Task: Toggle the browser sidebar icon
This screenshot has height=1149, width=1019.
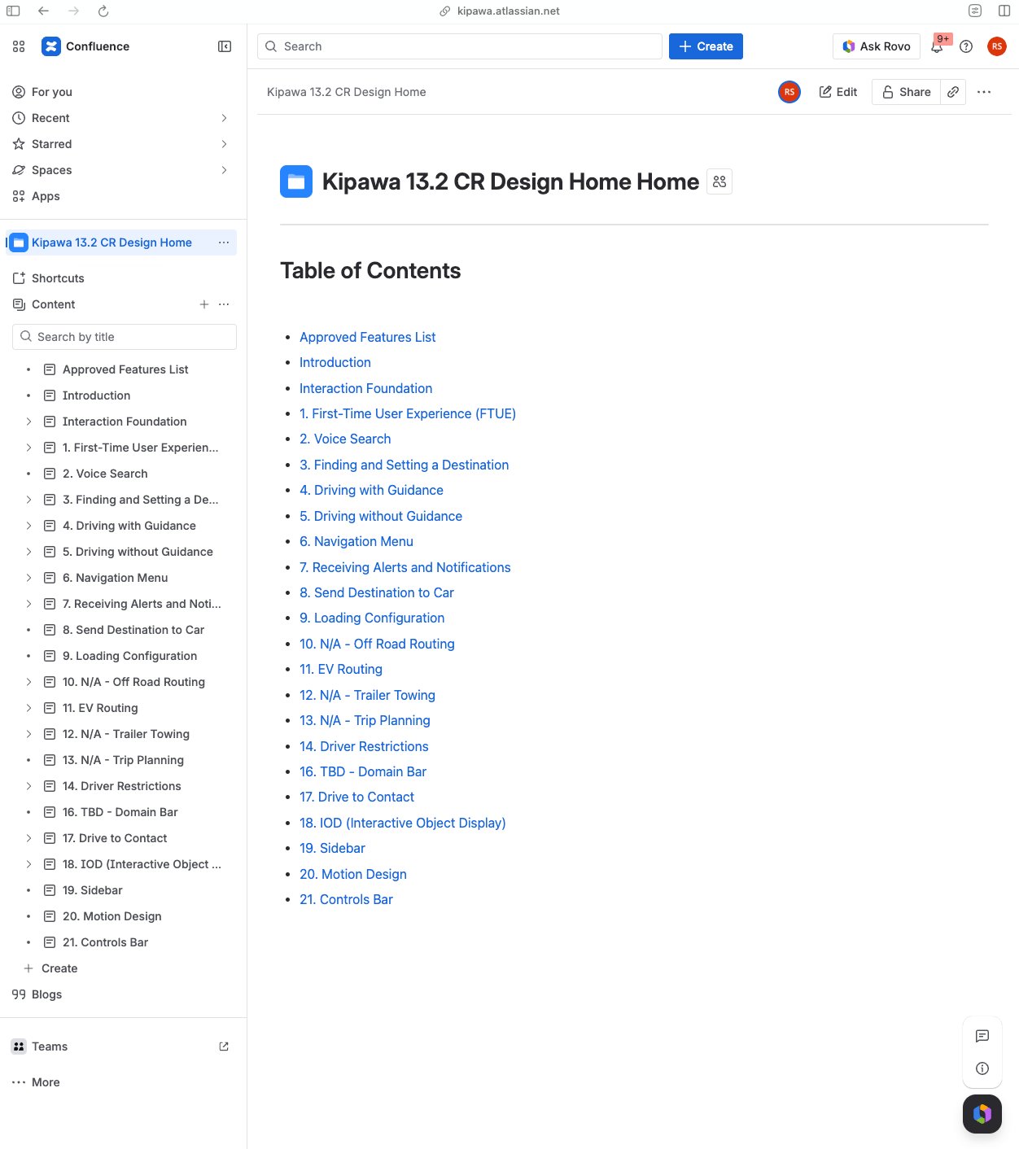Action: pos(13,11)
